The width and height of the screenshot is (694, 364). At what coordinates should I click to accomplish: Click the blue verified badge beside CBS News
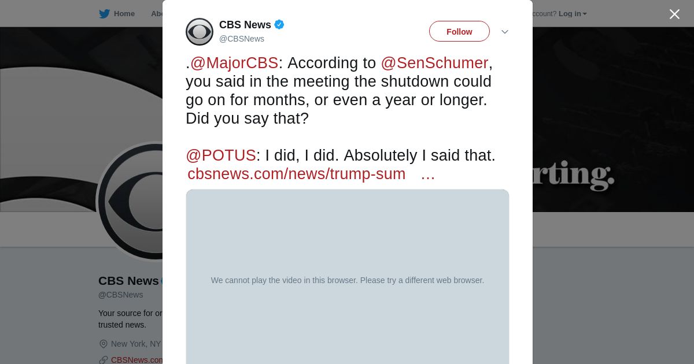point(279,24)
